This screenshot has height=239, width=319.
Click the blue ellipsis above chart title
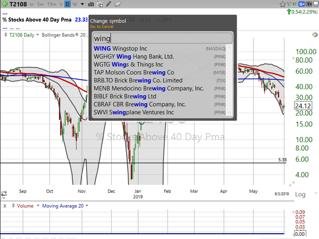pos(5,14)
